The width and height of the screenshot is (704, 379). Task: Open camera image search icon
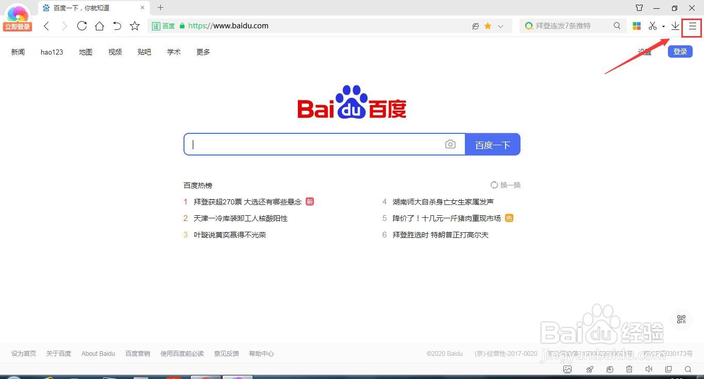(x=450, y=144)
